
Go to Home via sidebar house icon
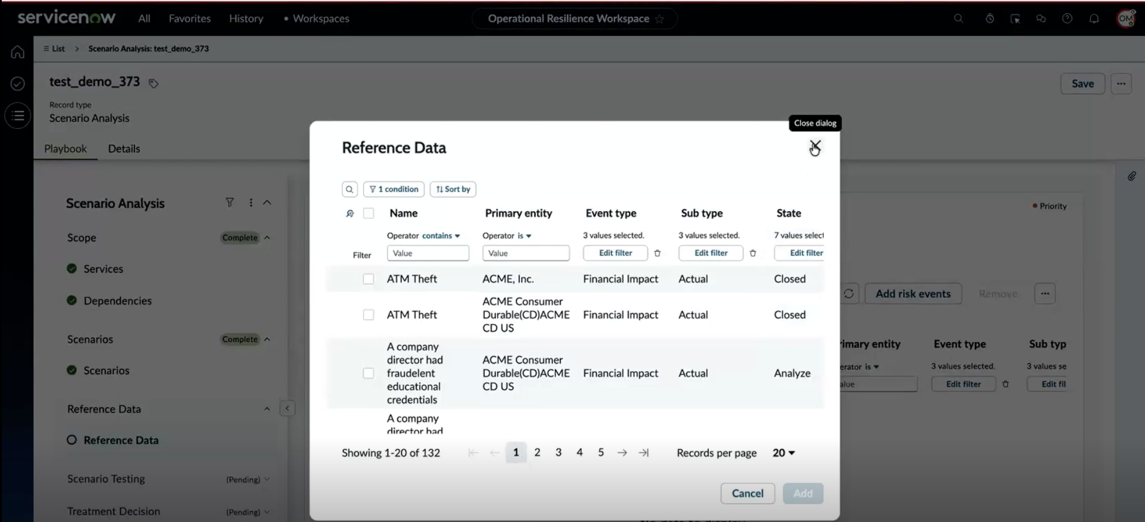pyautogui.click(x=18, y=52)
